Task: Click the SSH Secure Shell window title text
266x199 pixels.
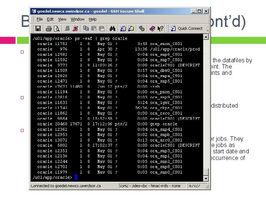Action: (91, 11)
